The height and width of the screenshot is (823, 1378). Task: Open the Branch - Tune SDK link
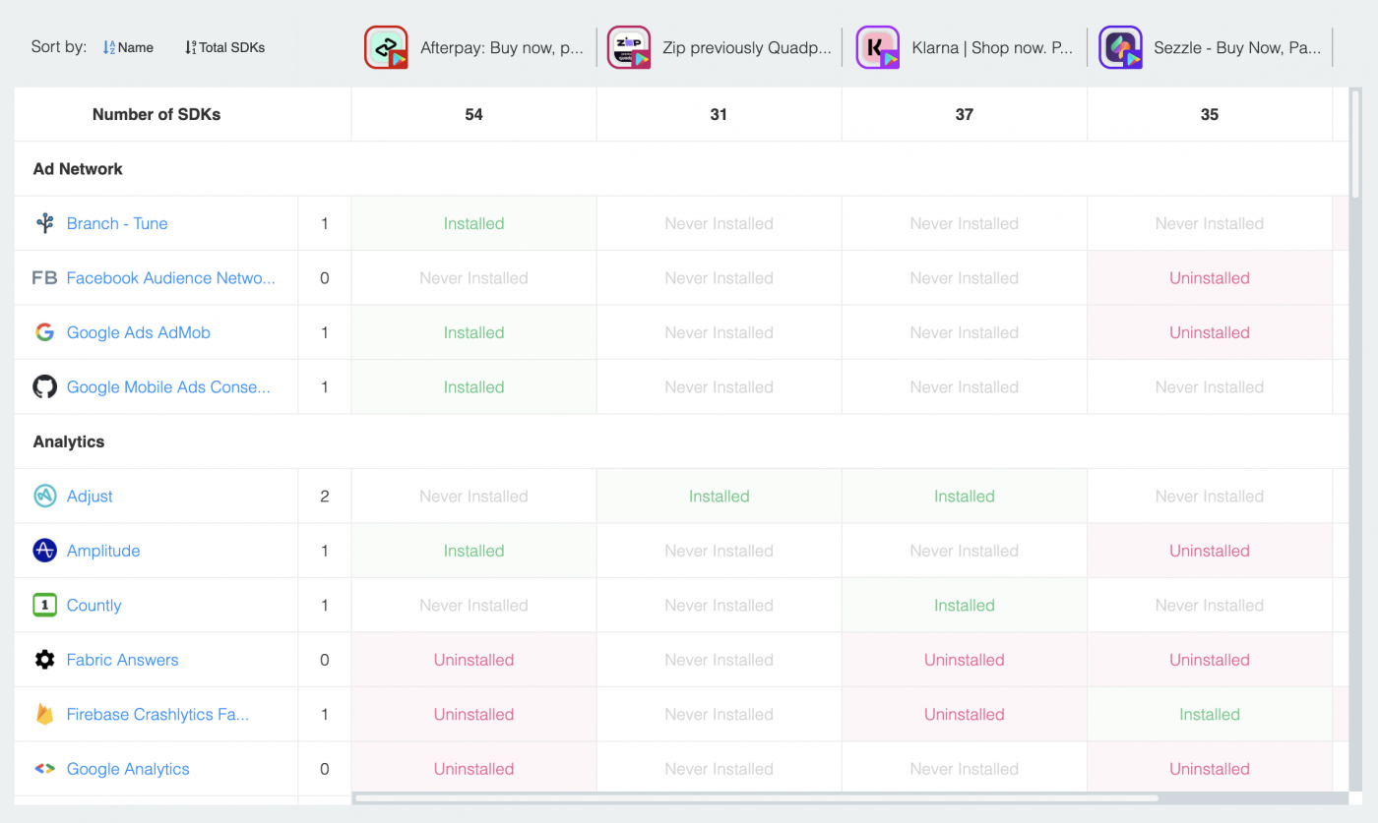tap(117, 223)
